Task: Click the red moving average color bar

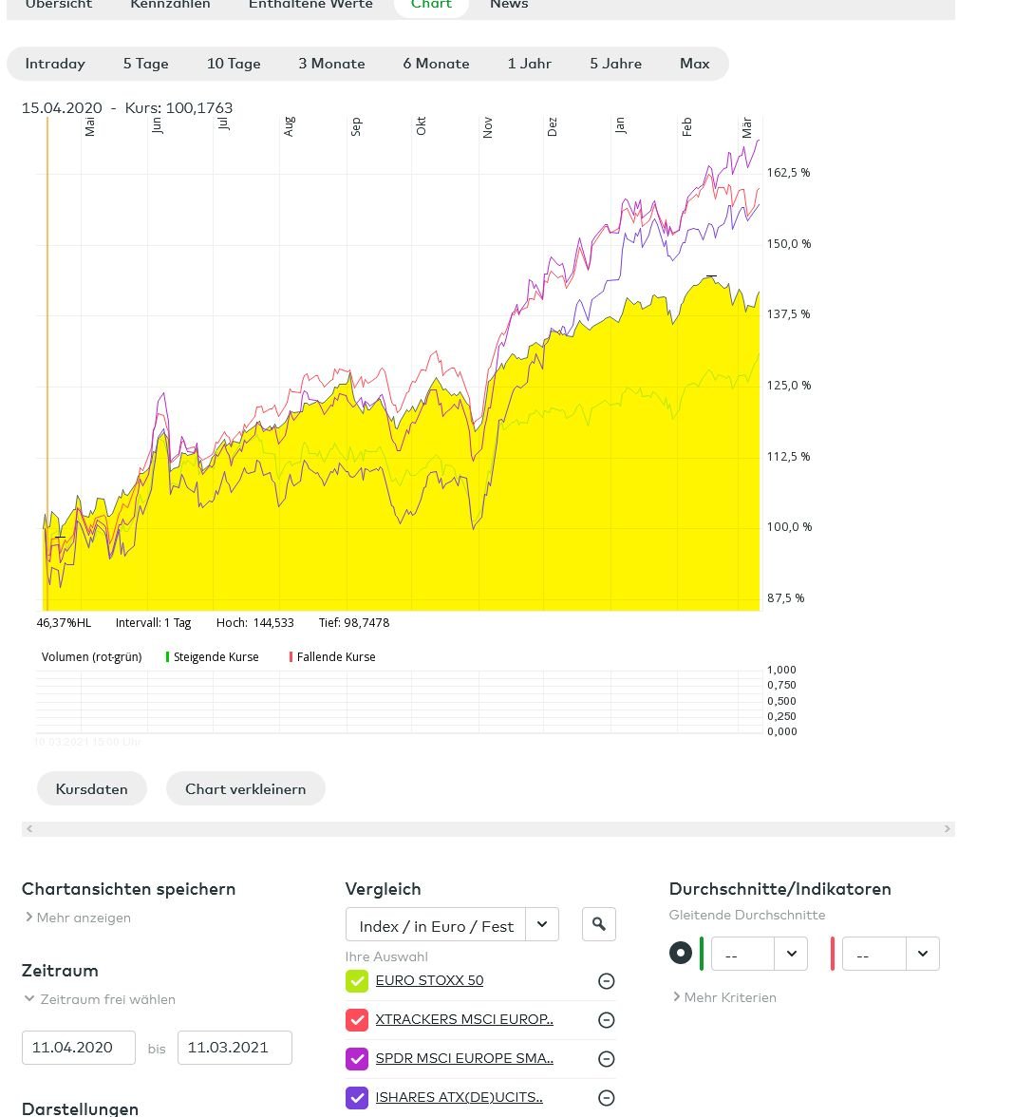Action: tap(833, 954)
